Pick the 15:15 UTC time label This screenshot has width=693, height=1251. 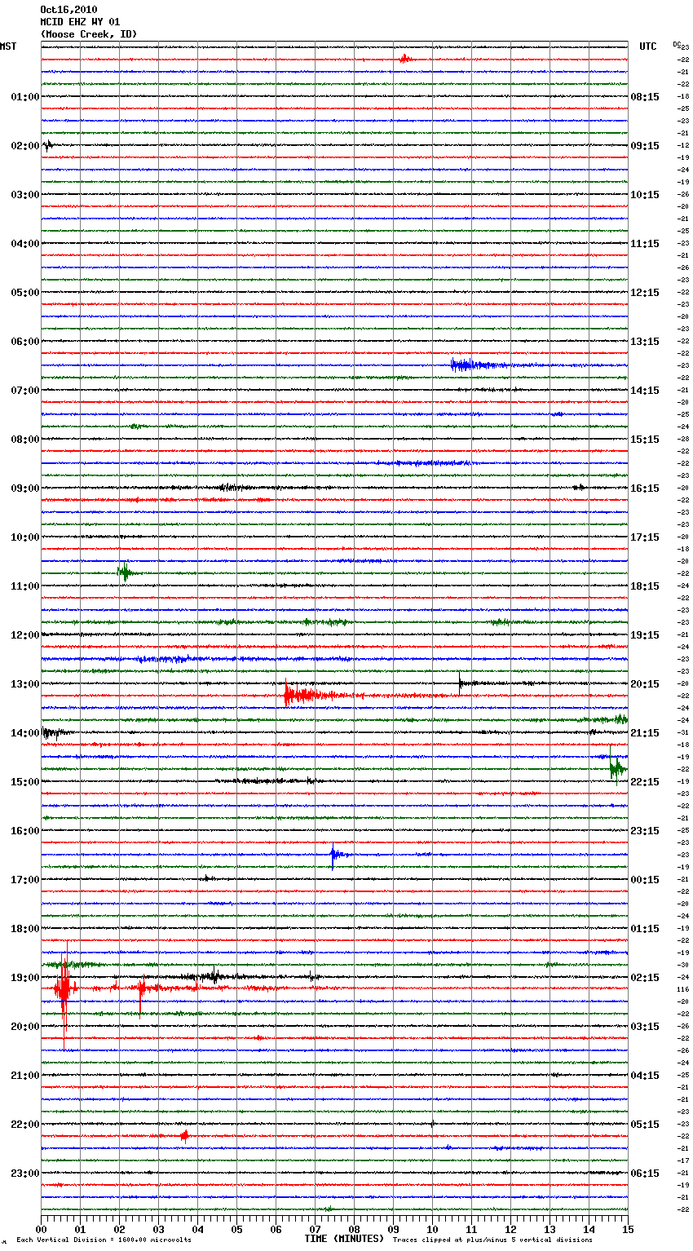645,440
